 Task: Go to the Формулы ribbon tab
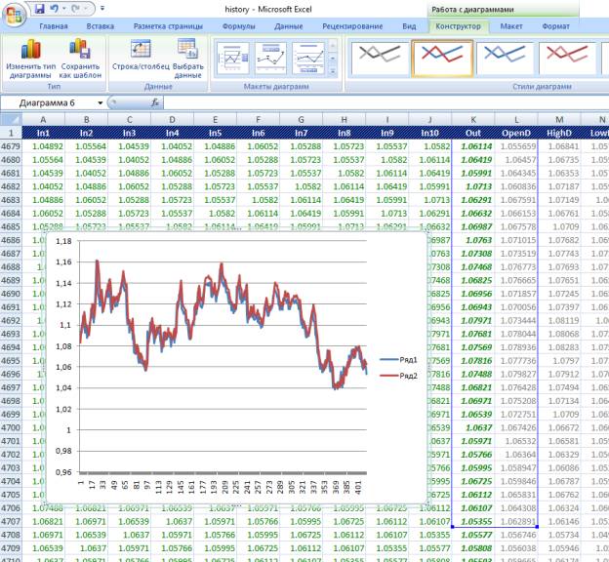(238, 26)
